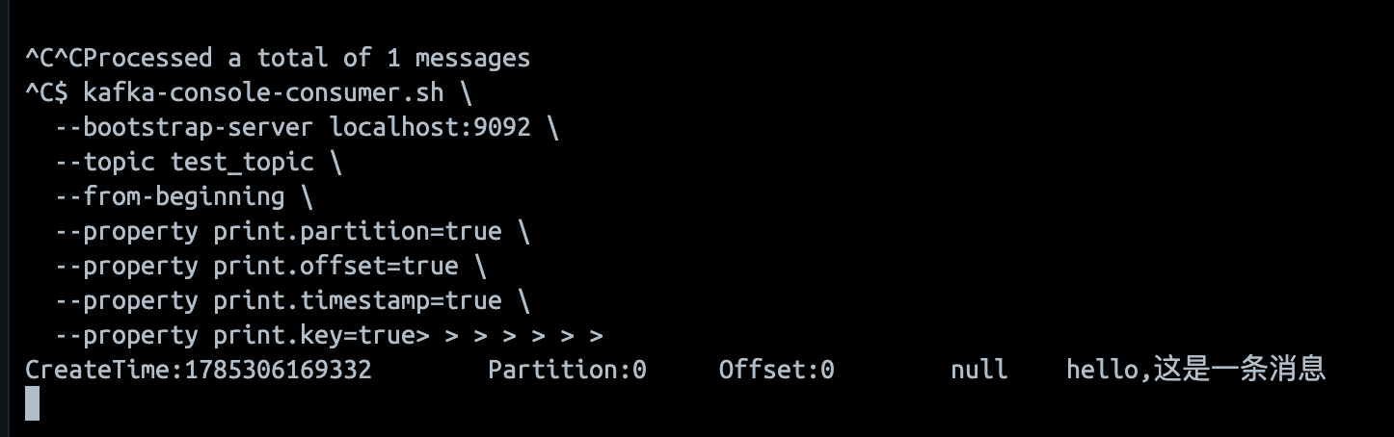Click the first '--property' flag word

(126, 231)
